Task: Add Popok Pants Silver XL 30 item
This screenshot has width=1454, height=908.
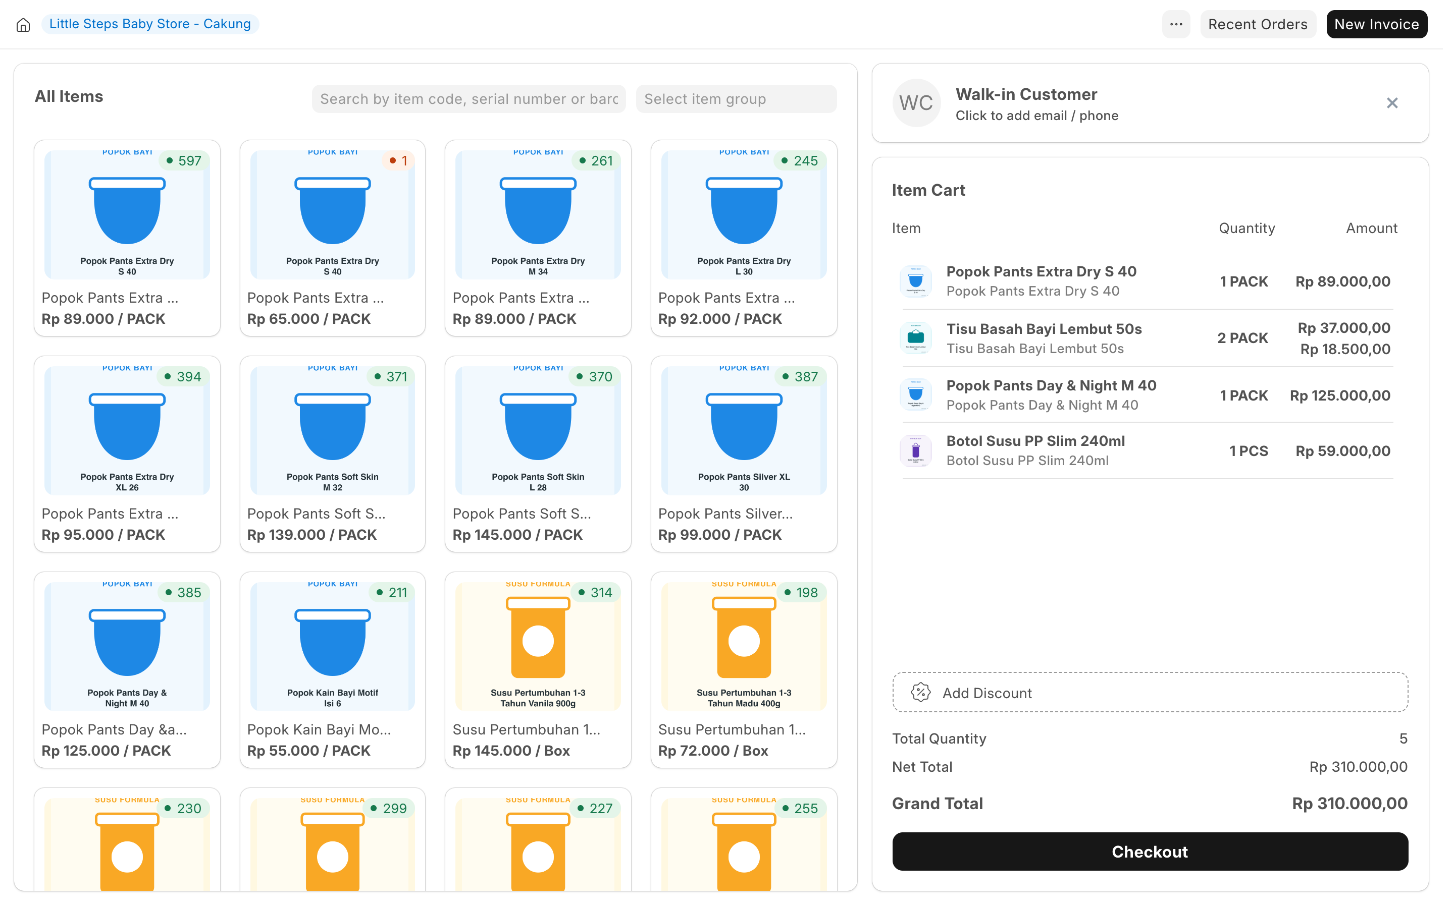Action: tap(744, 454)
